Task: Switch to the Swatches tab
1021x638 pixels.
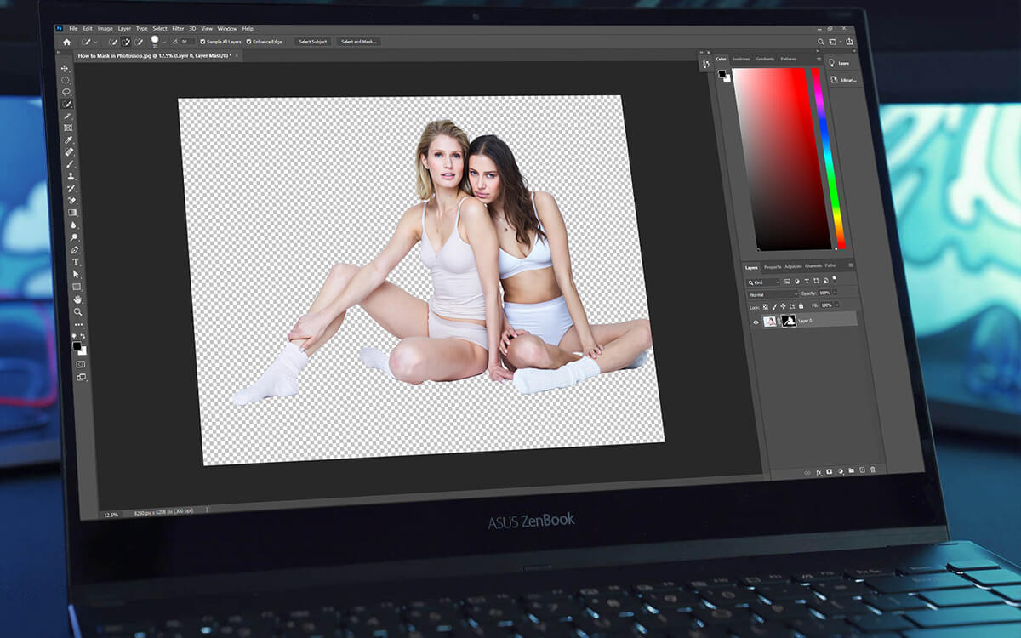Action: pos(739,60)
